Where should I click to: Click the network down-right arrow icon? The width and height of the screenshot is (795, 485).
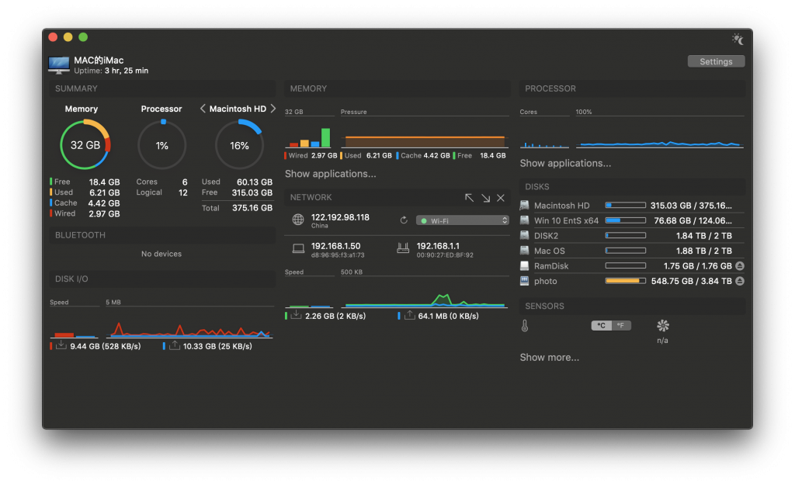coord(486,198)
